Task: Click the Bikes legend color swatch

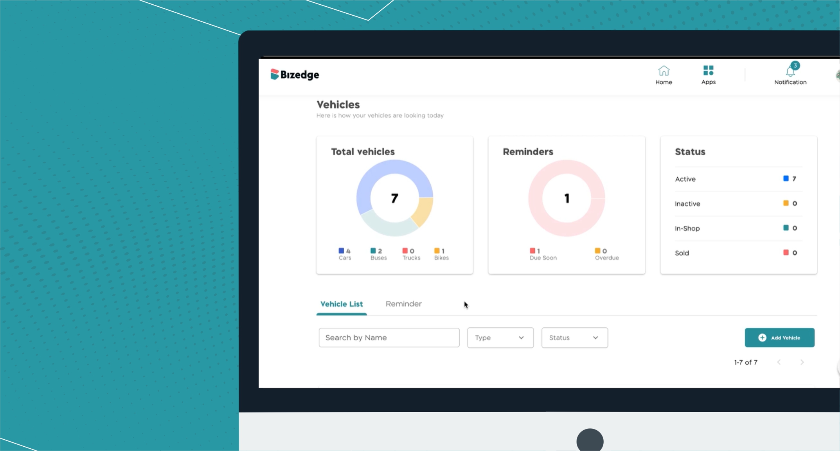Action: 437,250
